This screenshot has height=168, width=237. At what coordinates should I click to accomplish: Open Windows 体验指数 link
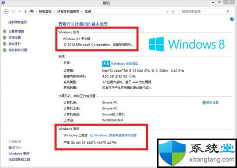pos(125,64)
